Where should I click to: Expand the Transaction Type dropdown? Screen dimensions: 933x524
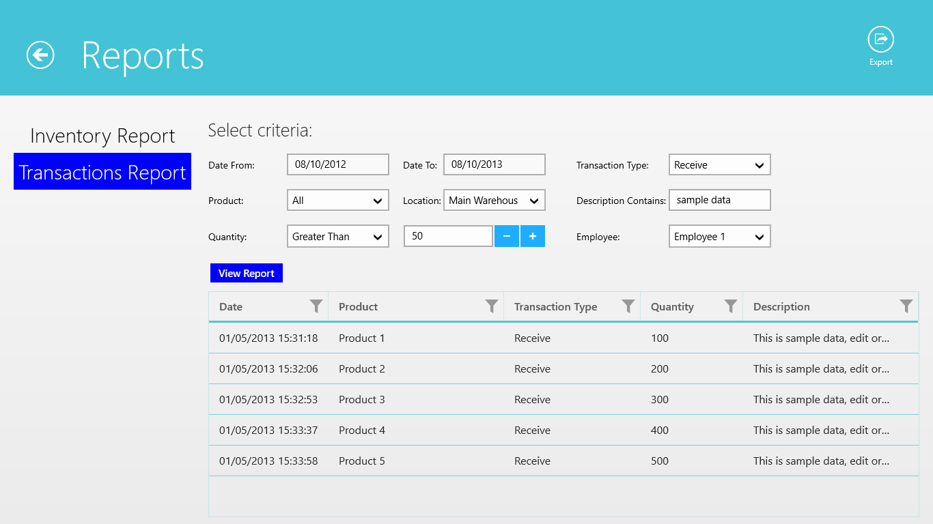(x=719, y=165)
